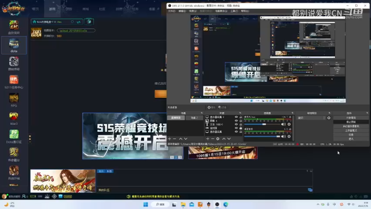Pop out the OBS Sources dock
Screen dimensions: 371x209
(x=240, y=113)
